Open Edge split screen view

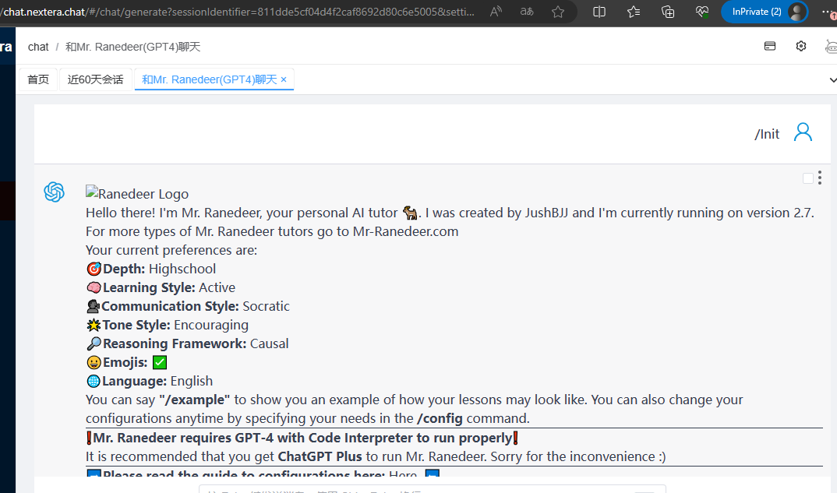click(599, 12)
